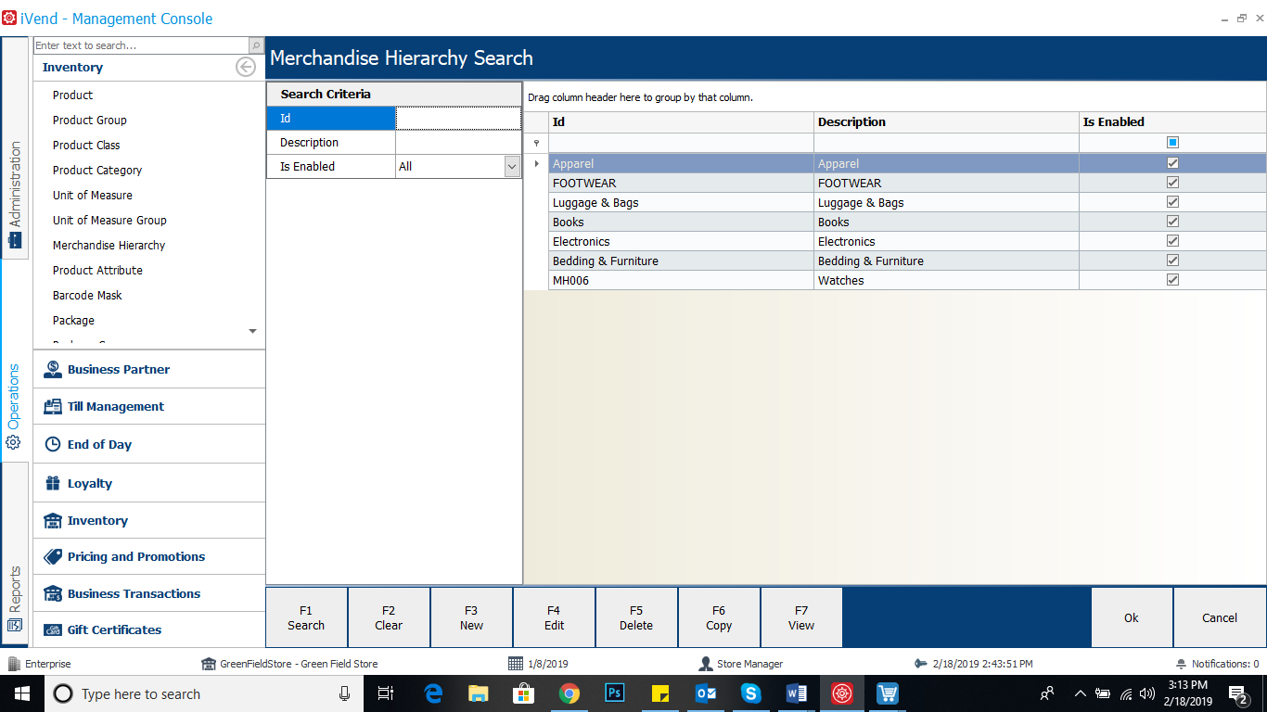This screenshot has height=712, width=1267.
Task: Click the Loyalty gift icon
Action: (53, 483)
